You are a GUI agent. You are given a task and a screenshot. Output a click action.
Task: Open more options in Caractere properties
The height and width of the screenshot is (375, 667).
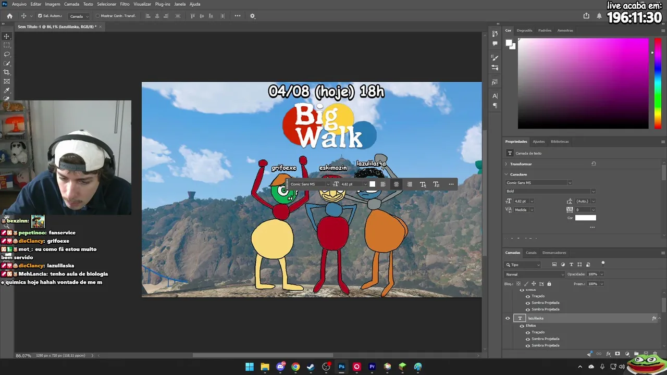click(592, 227)
